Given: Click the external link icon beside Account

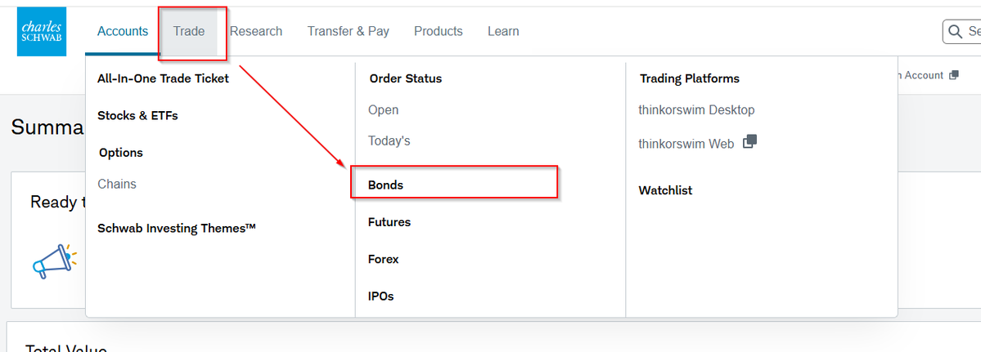Looking at the screenshot, I should [953, 75].
